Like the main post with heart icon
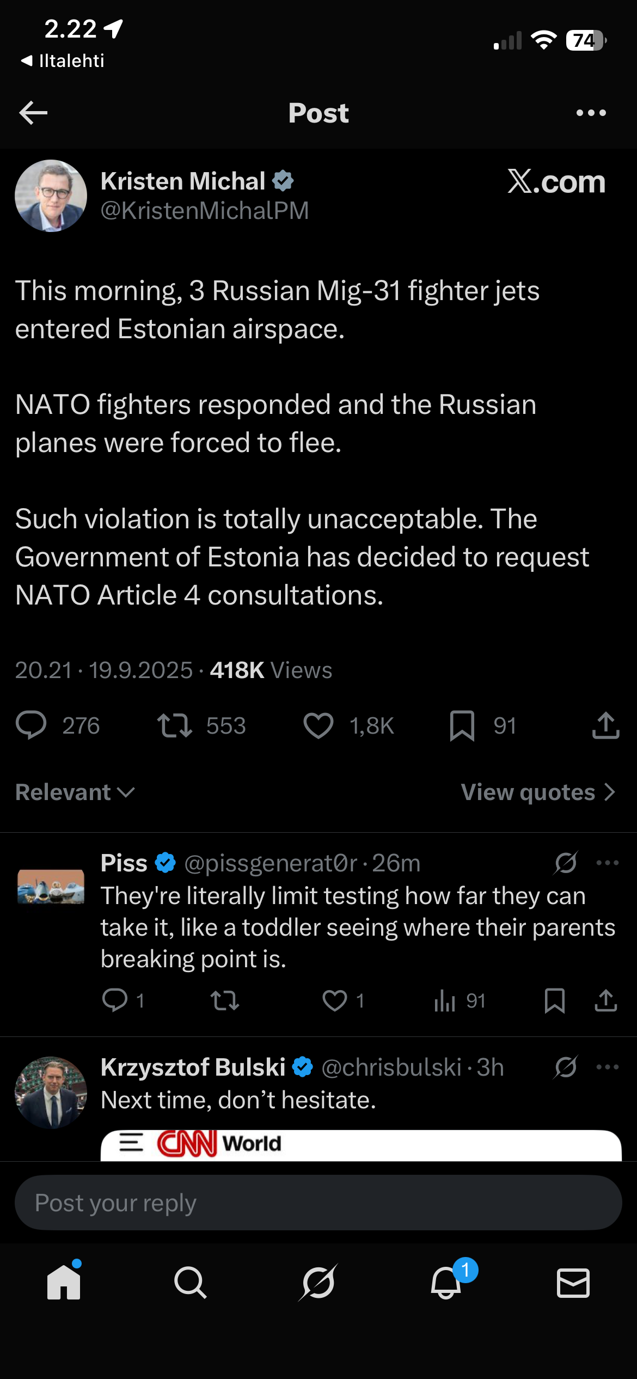The image size is (637, 1379). (318, 725)
